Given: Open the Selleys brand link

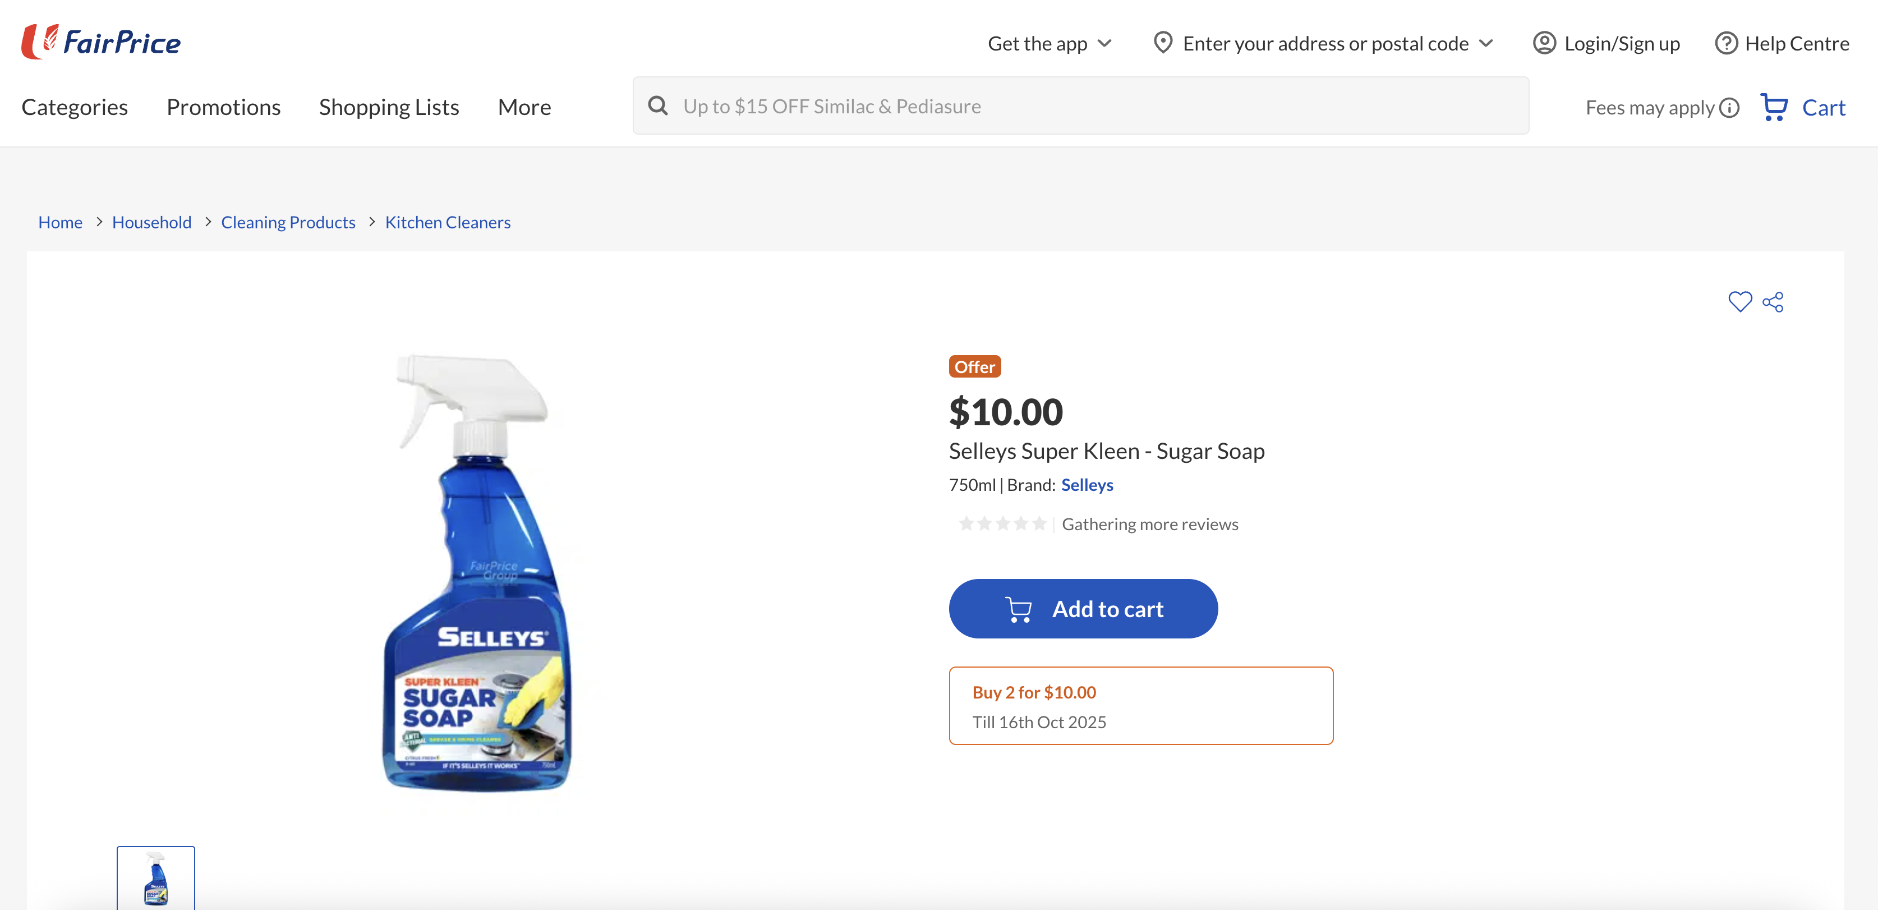Looking at the screenshot, I should click(1087, 484).
